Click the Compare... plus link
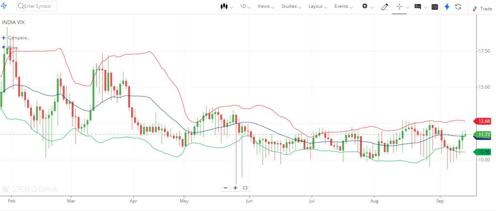The image size is (496, 211). click(16, 38)
